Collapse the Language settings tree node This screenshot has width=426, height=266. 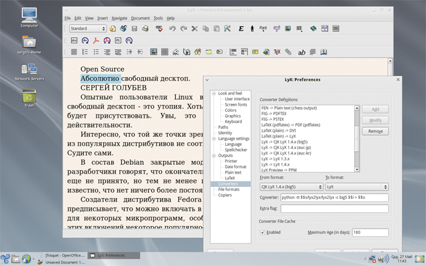[214, 139]
